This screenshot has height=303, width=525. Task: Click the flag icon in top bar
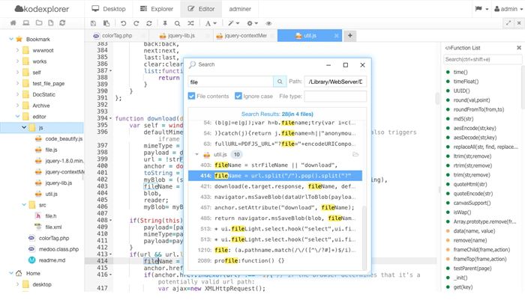(x=479, y=9)
